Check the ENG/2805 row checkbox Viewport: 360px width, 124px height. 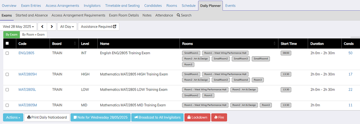click(7, 53)
